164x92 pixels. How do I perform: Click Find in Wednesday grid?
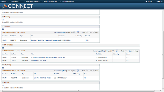(x=104, y=51)
